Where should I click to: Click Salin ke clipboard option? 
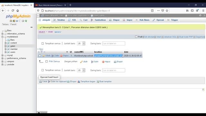[57, 82]
